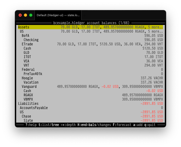Select the Default (hledger-ui) terminal tab
181x147 pixels.
[x=58, y=15]
